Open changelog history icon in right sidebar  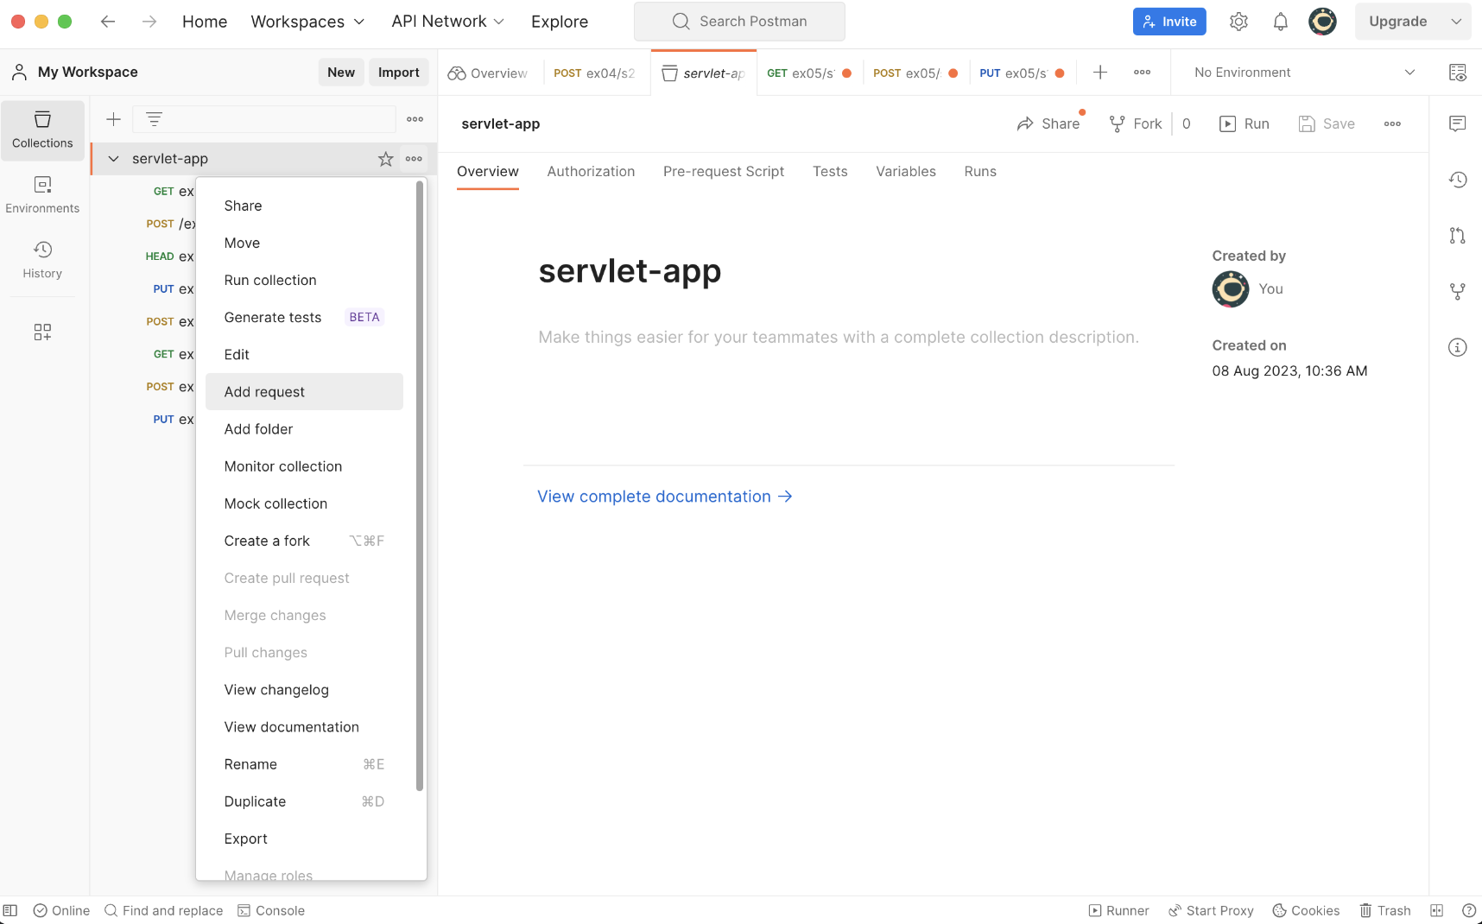pyautogui.click(x=1458, y=180)
